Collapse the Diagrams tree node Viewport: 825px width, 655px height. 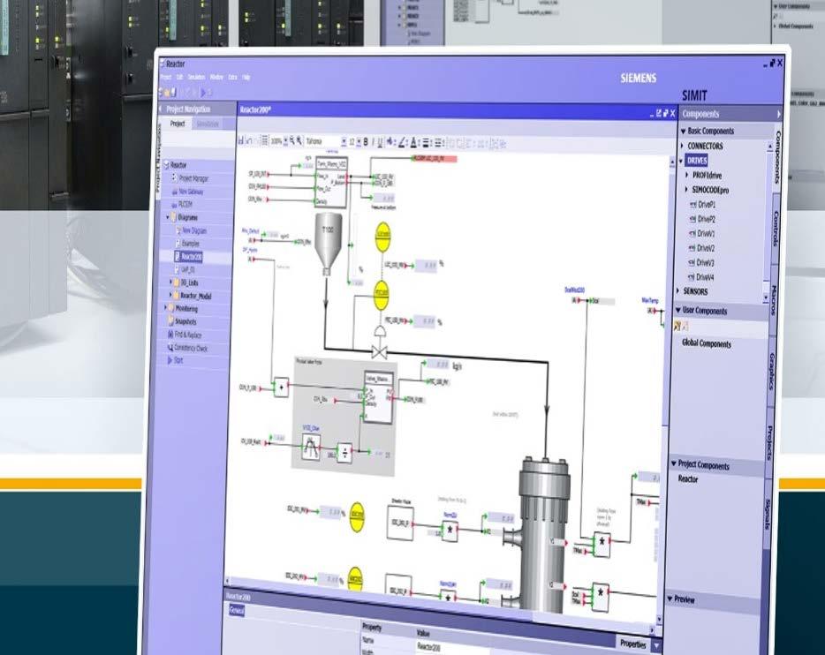(168, 217)
